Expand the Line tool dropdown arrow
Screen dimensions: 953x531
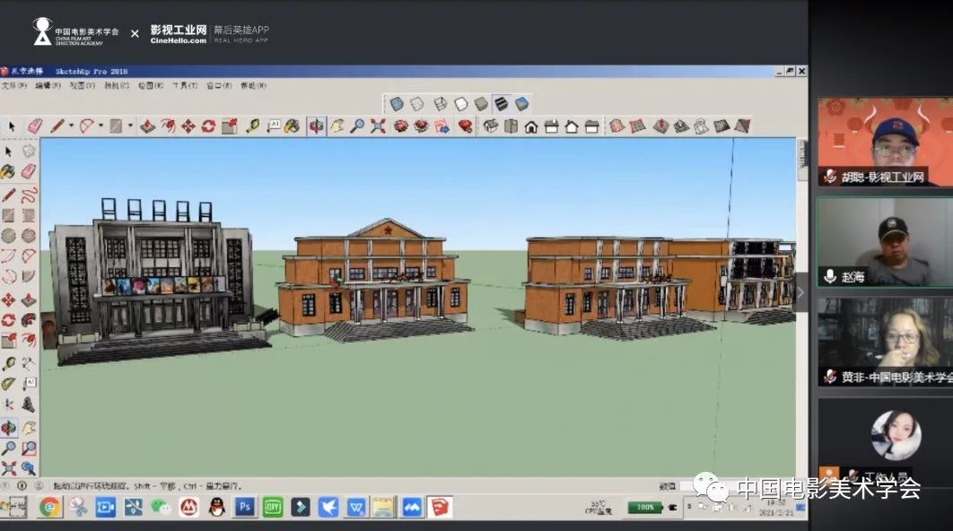[70, 126]
